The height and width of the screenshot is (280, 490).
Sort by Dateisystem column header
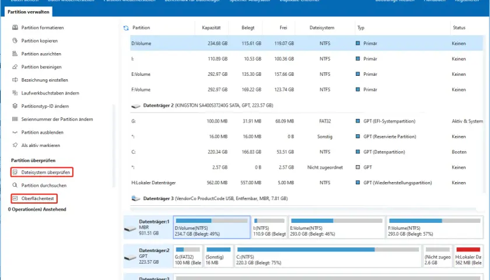pyautogui.click(x=322, y=27)
